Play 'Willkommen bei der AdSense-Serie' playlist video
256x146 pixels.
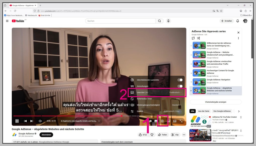(x=216, y=46)
